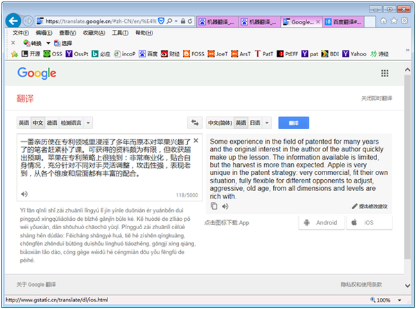Image resolution: width=416 pixels, height=309 pixels.
Task: Open favorites star icon at top right
Action: [x=394, y=21]
